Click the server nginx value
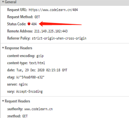This screenshot has height=118, width=129. click(23, 84)
